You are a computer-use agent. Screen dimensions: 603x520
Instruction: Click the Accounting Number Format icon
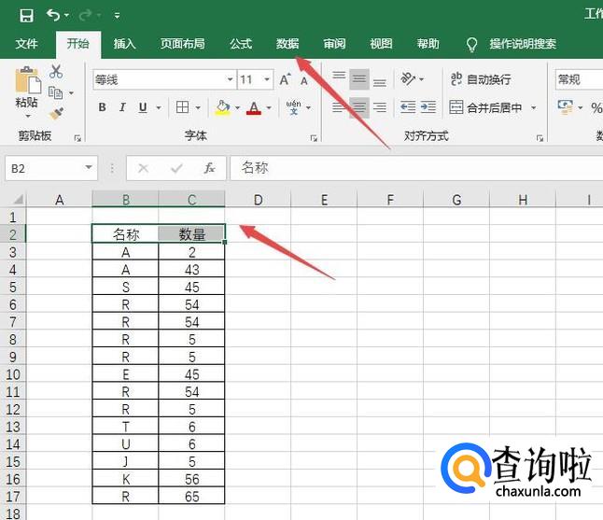[566, 107]
